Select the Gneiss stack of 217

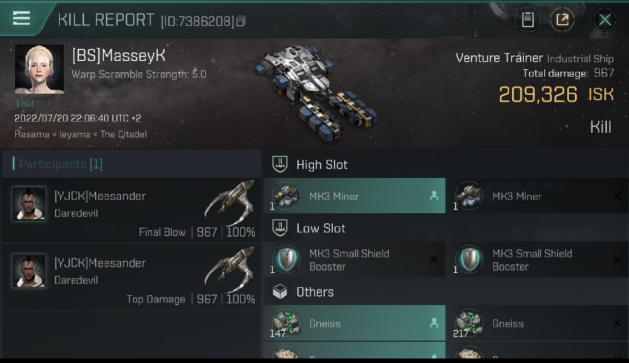click(x=537, y=323)
